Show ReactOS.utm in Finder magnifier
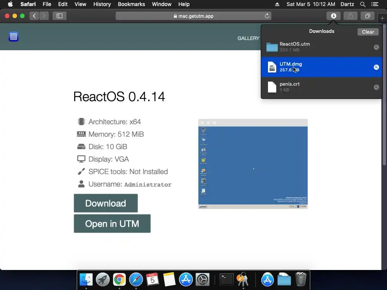Screen dimensions: 387x290 tap(376, 47)
